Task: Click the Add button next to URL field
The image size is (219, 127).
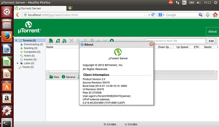Action: coord(211,41)
